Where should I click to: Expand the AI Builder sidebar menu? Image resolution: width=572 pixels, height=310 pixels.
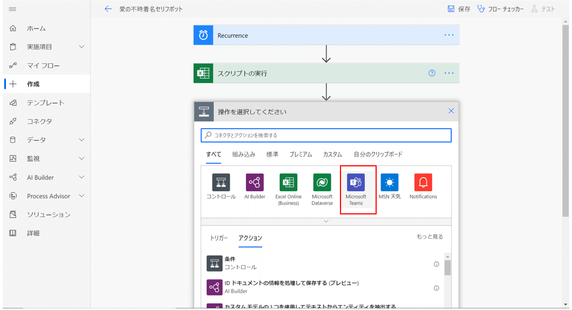[x=81, y=177]
